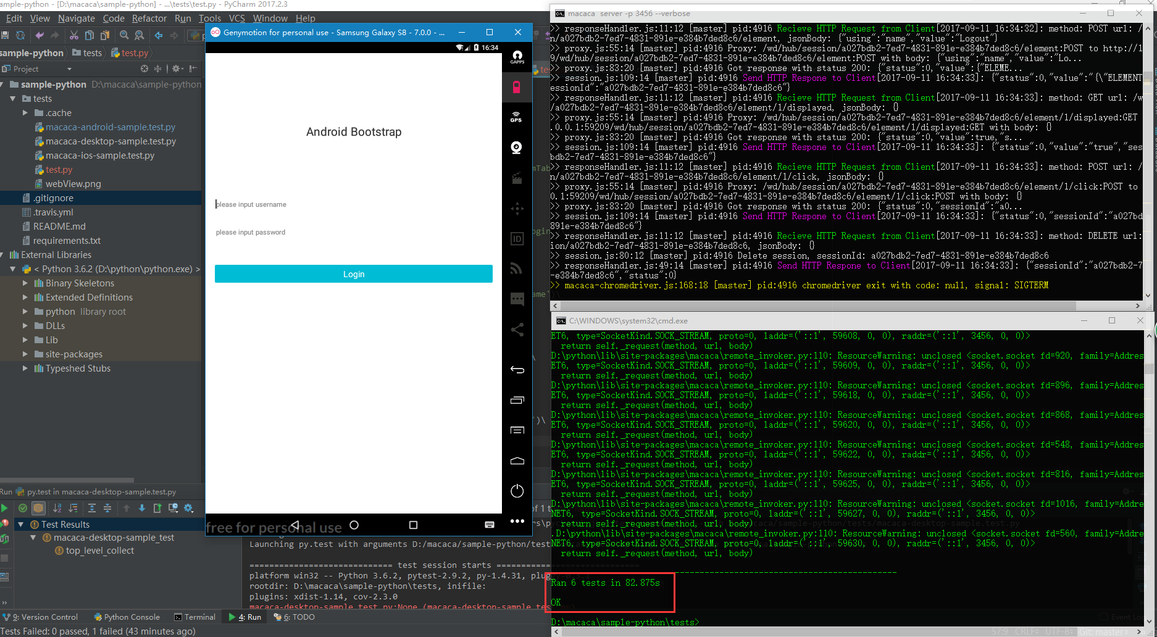Tap Android home circle button
This screenshot has height=637, width=1157.
pos(354,525)
